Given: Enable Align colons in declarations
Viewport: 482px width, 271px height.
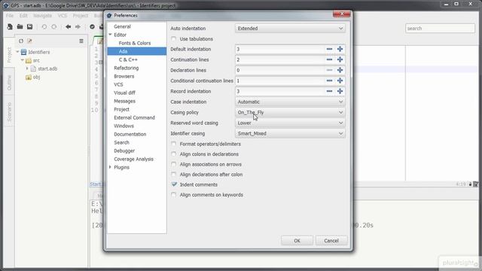Looking at the screenshot, I should pyautogui.click(x=174, y=154).
